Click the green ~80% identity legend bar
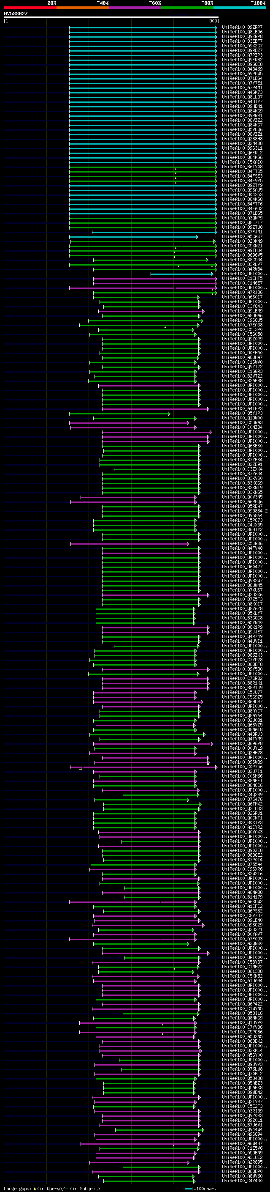This screenshot has width=270, height=1192. [187, 8]
